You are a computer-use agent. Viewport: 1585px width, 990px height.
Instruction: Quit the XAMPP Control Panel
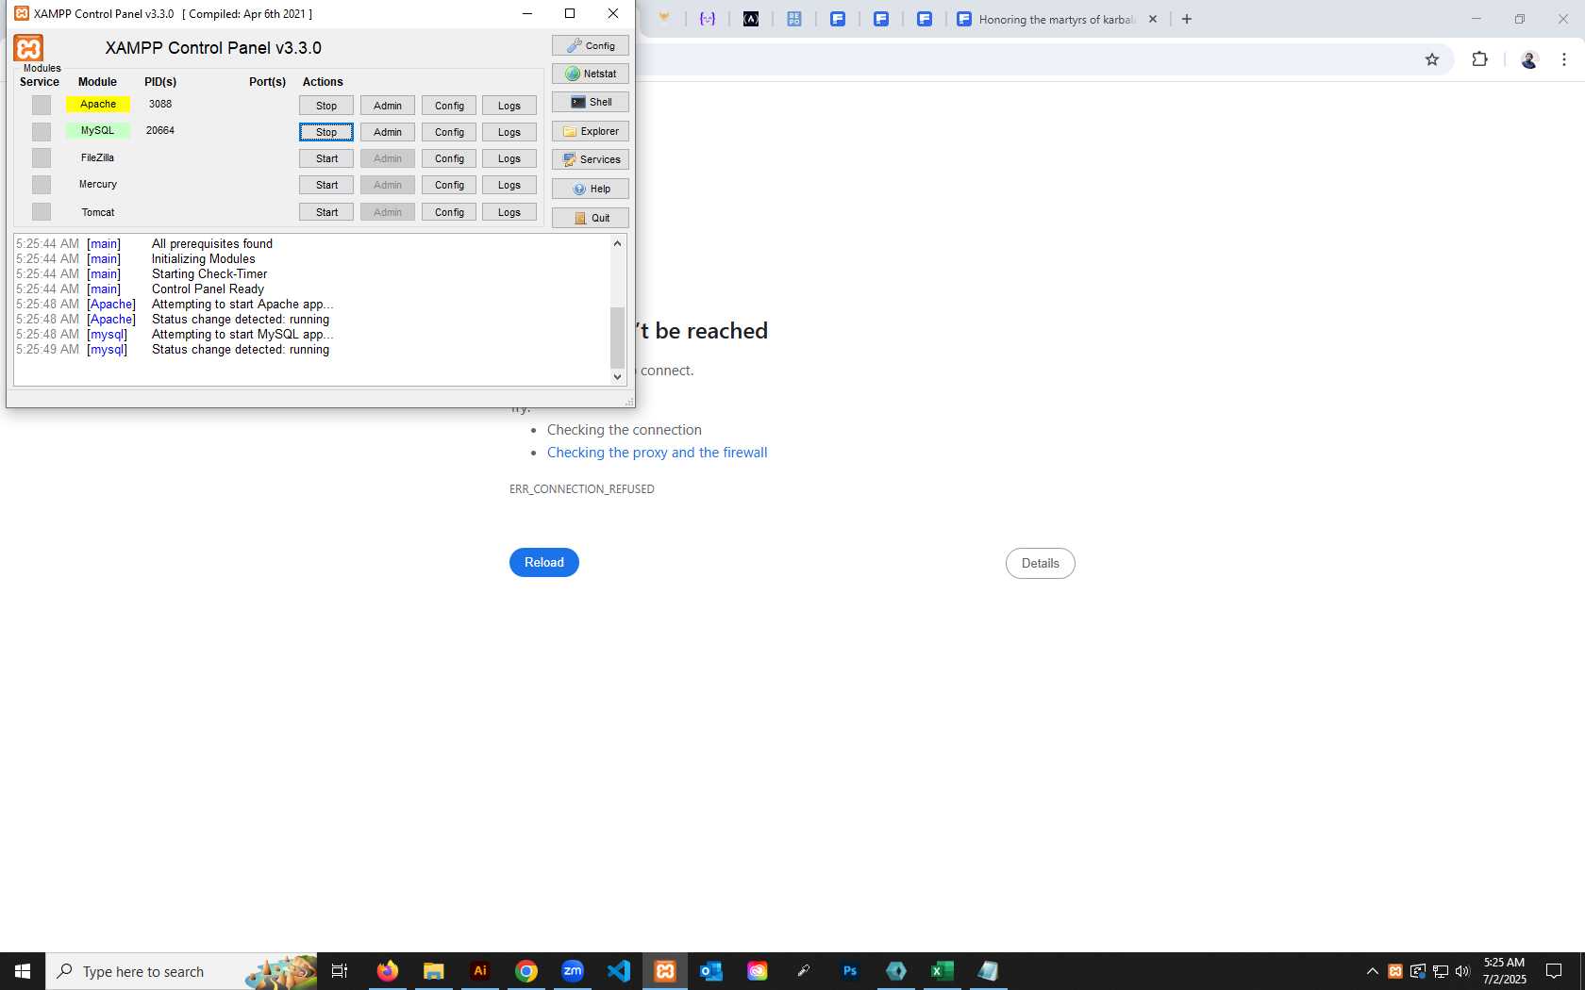591,218
